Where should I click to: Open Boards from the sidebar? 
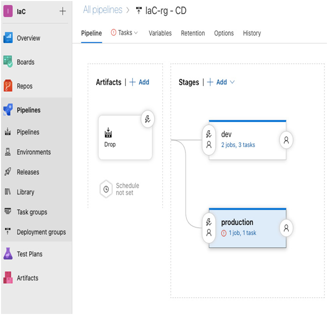pos(26,62)
